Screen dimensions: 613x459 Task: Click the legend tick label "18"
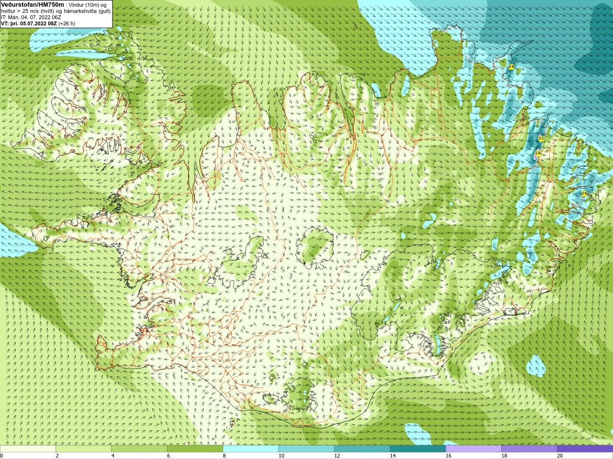(x=504, y=456)
